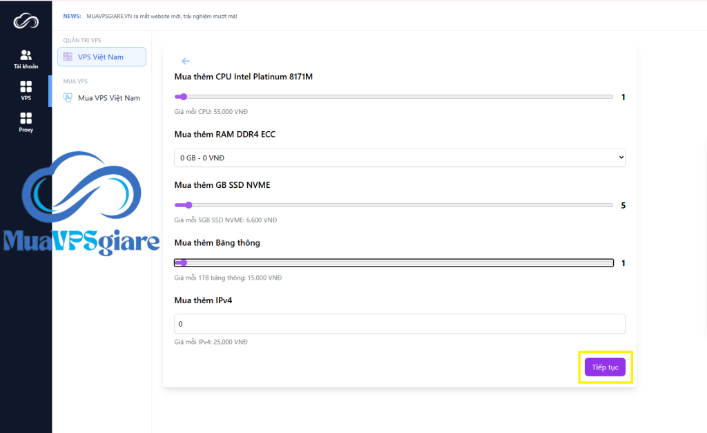Click the chevron arrow of the RAM select box

[621, 157]
